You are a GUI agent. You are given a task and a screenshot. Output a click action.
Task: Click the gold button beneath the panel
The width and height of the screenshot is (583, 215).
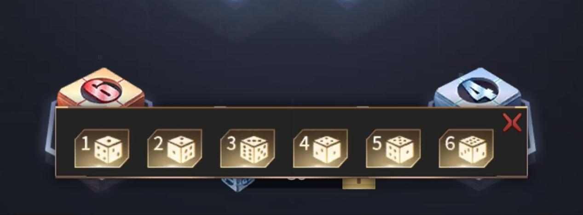coord(359,183)
